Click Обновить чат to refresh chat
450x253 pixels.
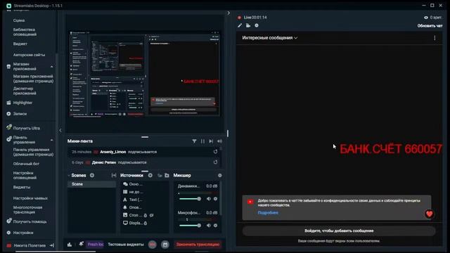[430, 26]
